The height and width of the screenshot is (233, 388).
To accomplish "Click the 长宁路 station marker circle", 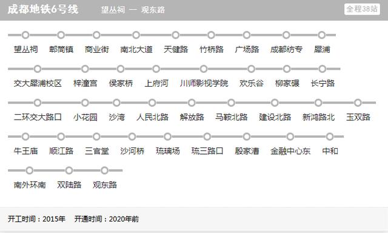I will pyautogui.click(x=323, y=69).
